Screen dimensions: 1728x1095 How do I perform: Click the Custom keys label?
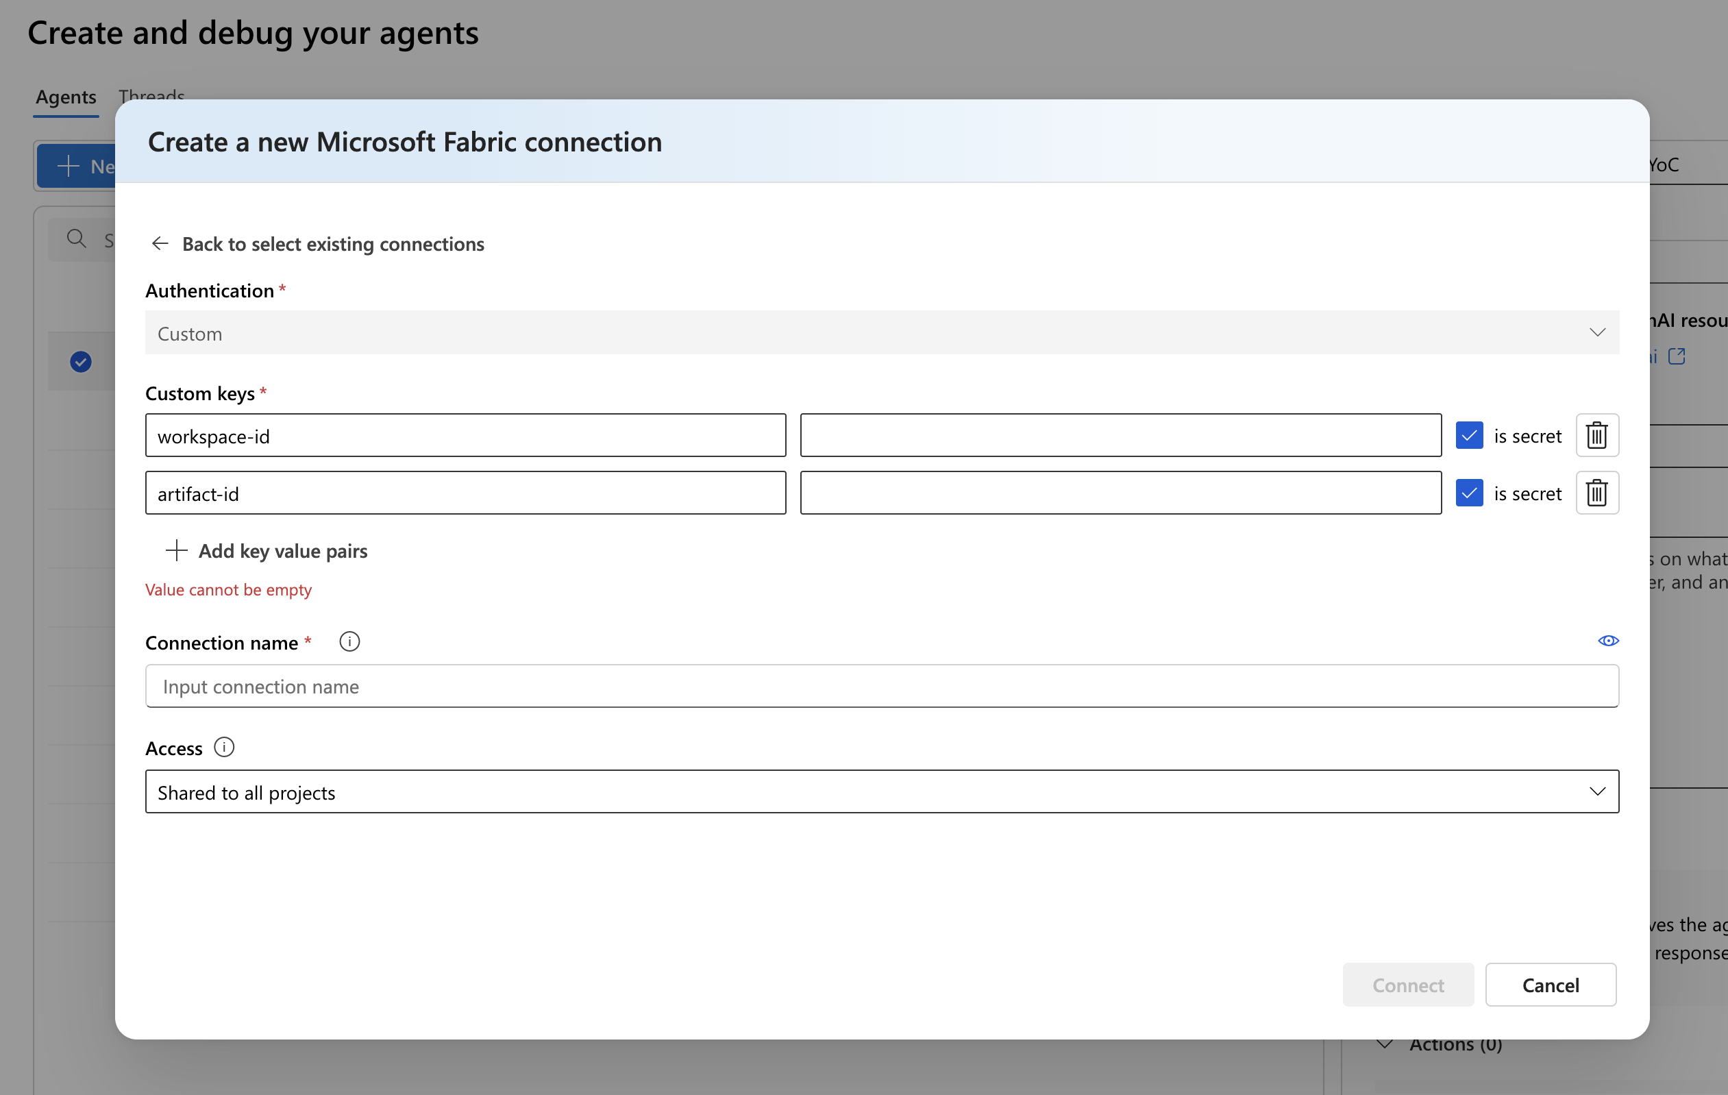coord(200,393)
